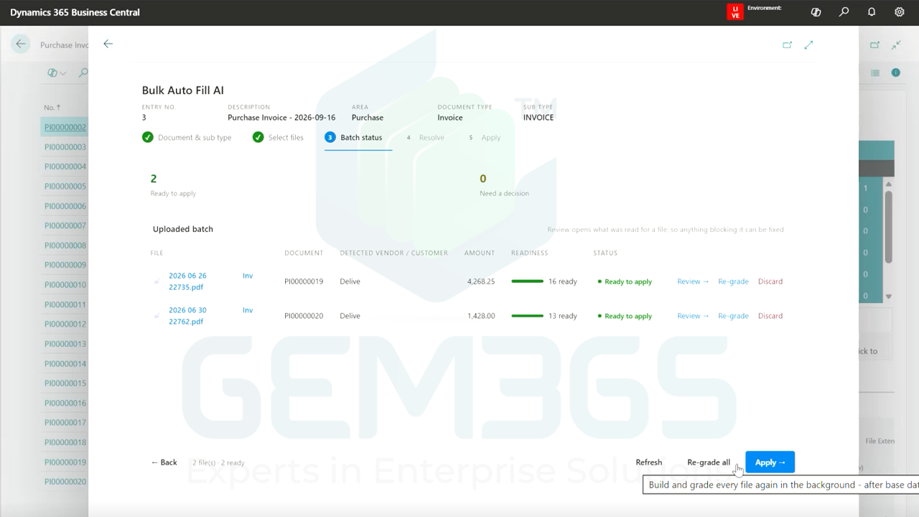Go to the Apply step in the wizard
The image size is (919, 517).
[485, 137]
